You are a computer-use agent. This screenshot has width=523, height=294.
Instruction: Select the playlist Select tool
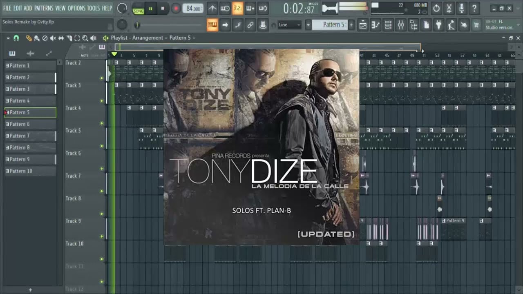pyautogui.click(x=77, y=38)
